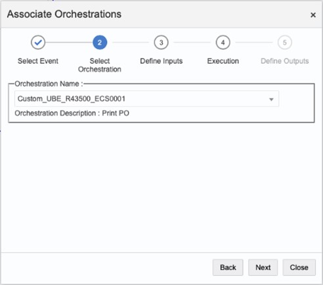Screen dimensions: 323x285
Task: Close dialog with the X icon
Action: tap(313, 15)
